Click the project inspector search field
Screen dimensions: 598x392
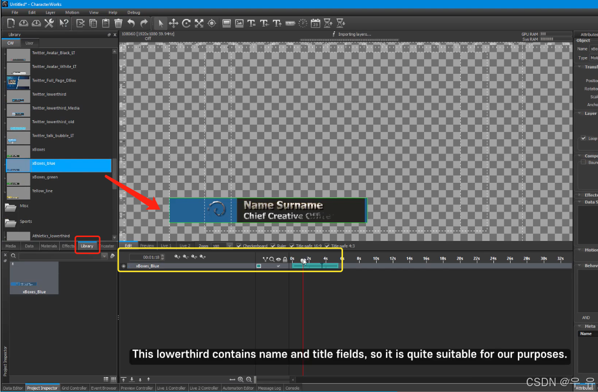(x=60, y=256)
